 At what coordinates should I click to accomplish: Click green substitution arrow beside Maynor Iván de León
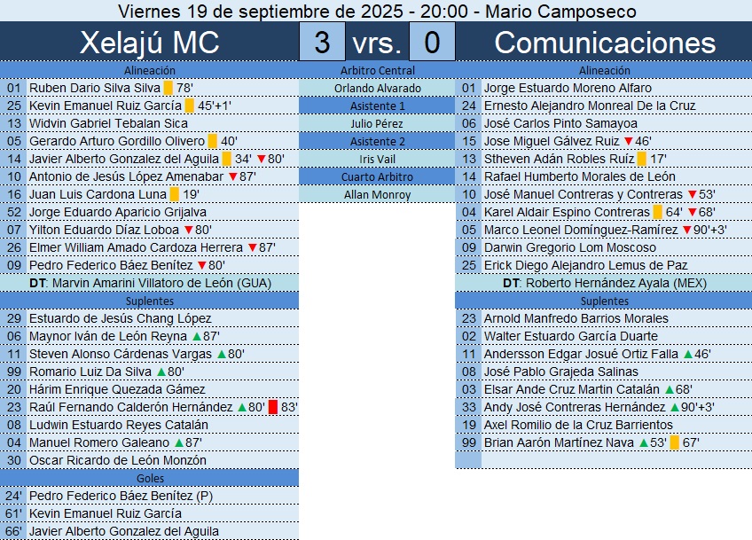[x=196, y=336]
